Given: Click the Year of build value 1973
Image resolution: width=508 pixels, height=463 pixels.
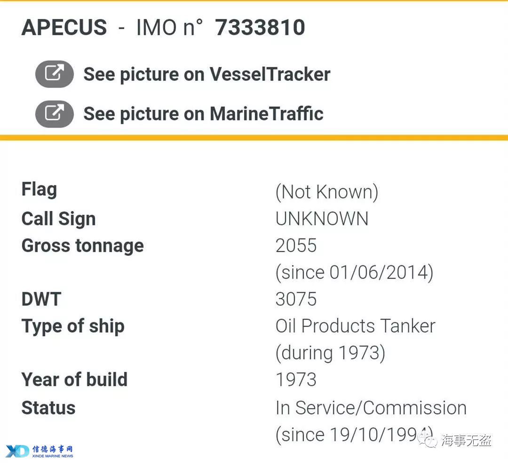Looking at the screenshot, I should coord(296,379).
